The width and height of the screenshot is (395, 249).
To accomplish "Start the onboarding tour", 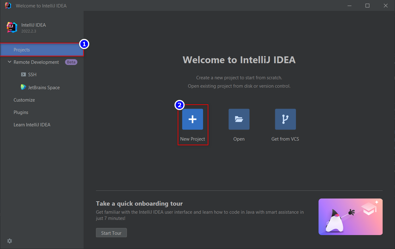I will [x=111, y=233].
